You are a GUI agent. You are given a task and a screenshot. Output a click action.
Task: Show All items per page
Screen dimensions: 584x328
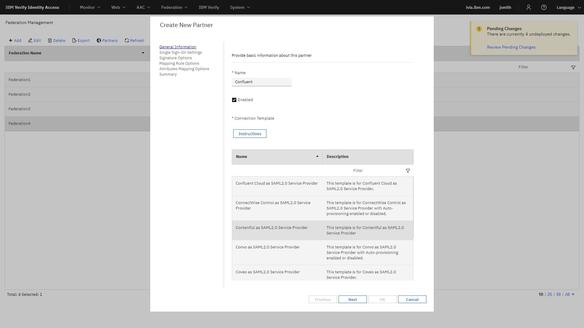pyautogui.click(x=567, y=294)
